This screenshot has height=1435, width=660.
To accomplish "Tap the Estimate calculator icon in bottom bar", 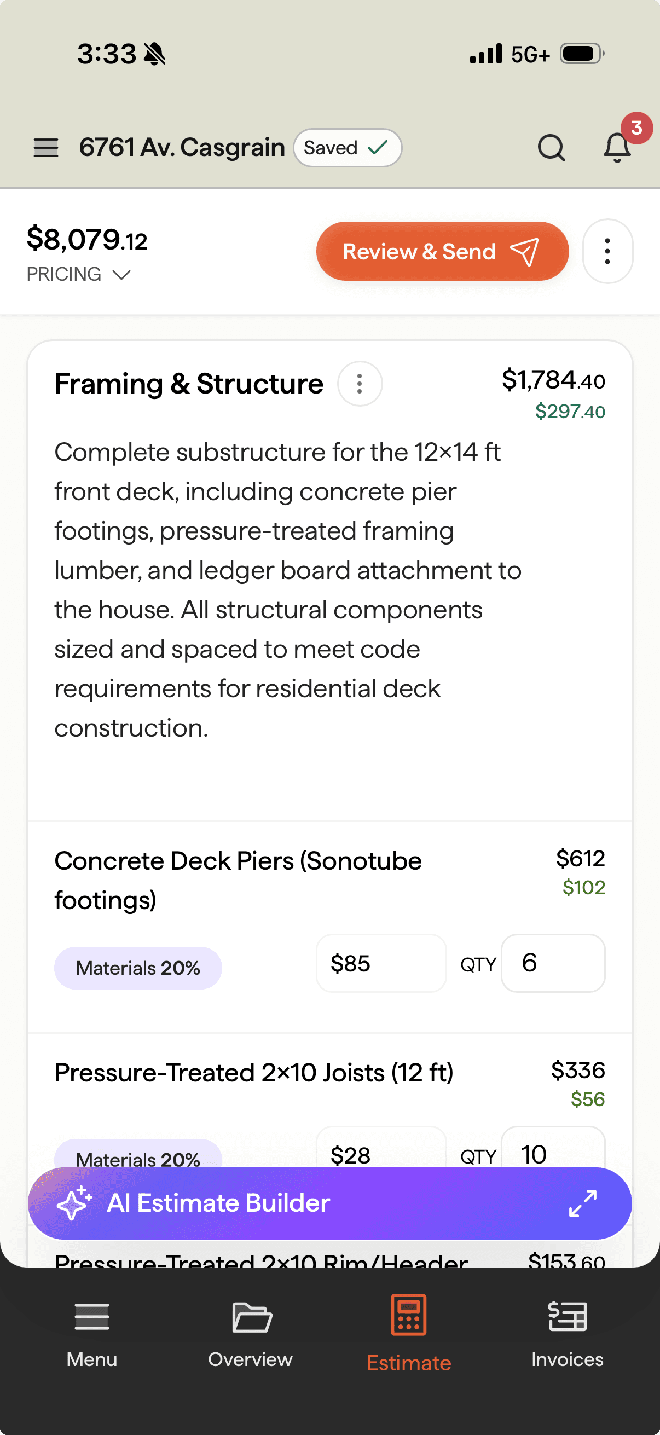I will click(409, 1315).
